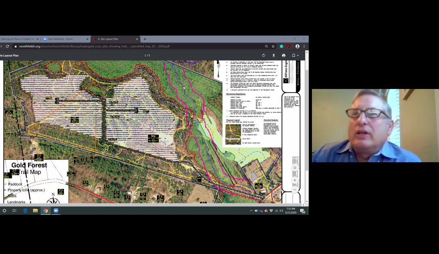Click the PDF vertical scrollbar thumb
439x254 pixels.
307,120
